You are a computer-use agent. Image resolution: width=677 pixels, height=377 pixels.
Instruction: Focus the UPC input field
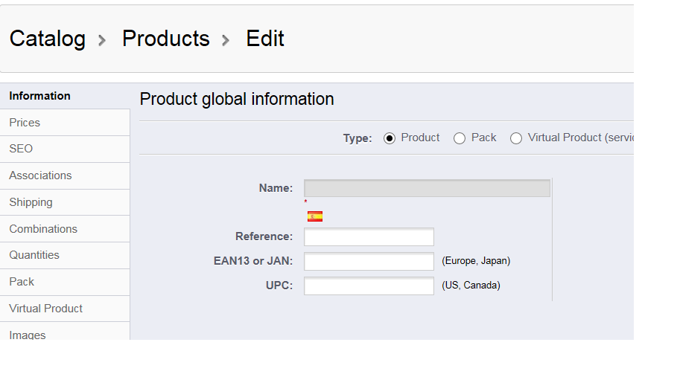click(x=369, y=286)
